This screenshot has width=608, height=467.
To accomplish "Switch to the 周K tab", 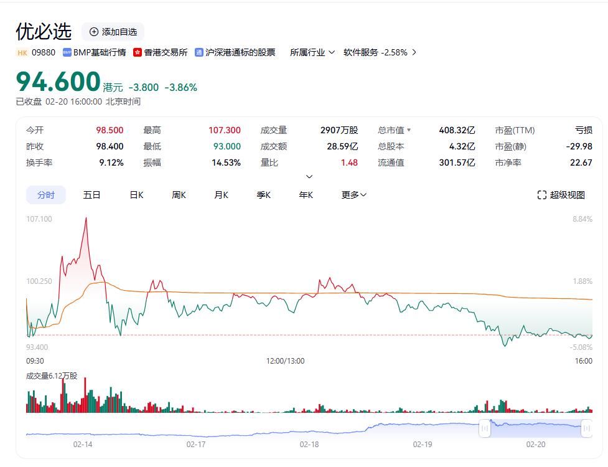I will point(179,195).
